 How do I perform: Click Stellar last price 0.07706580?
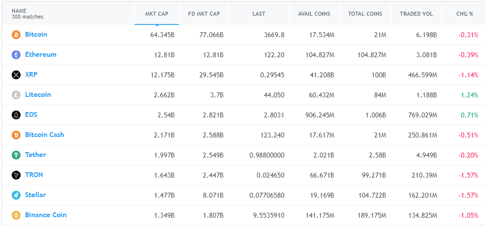267,195
